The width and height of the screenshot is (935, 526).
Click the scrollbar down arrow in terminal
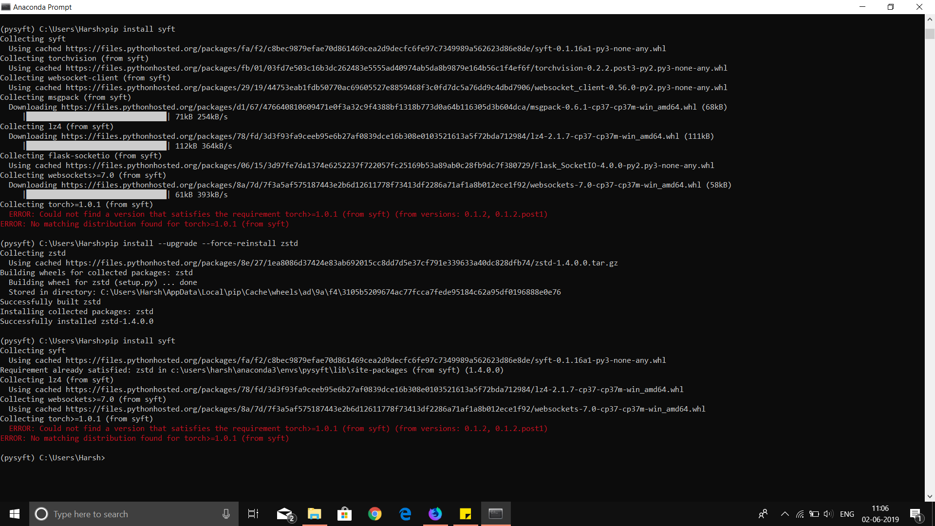tap(930, 496)
